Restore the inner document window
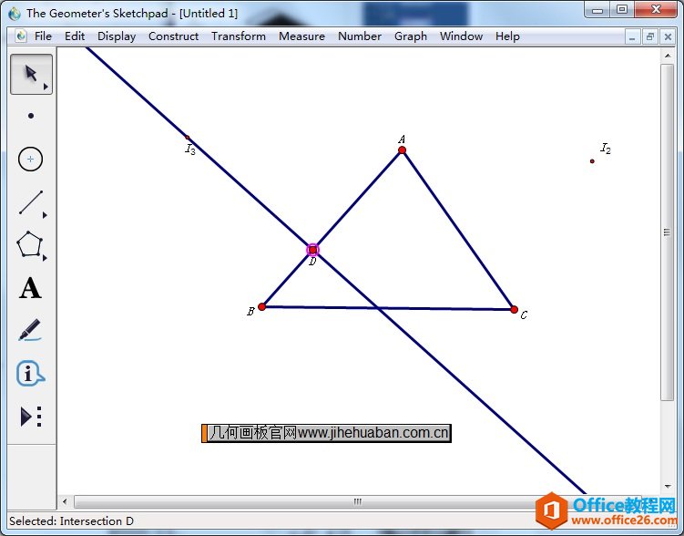This screenshot has height=536, width=684. tap(650, 36)
